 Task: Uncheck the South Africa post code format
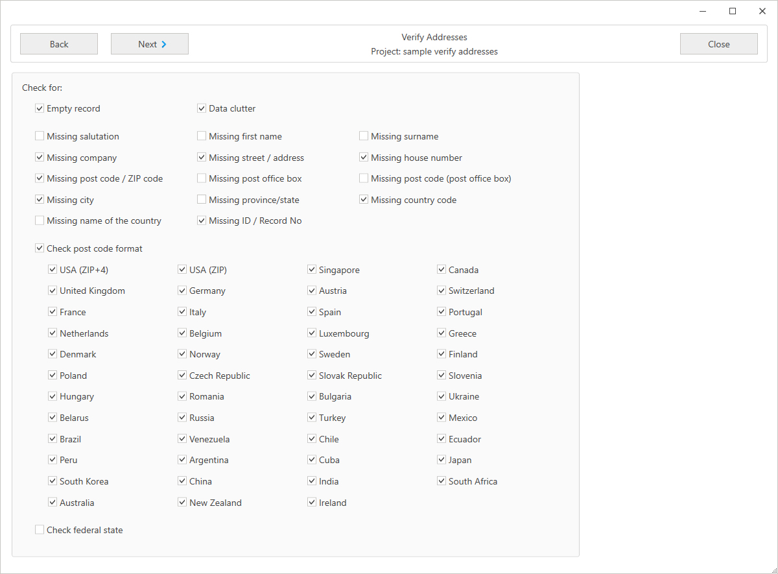(x=442, y=481)
